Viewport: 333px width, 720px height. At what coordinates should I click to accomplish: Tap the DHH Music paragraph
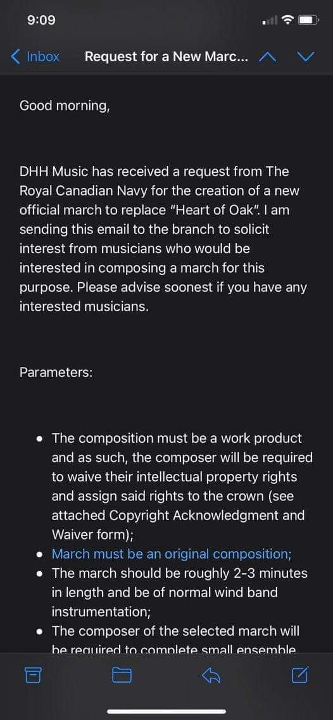(x=164, y=239)
